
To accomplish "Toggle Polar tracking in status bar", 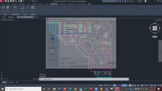I will [x=114, y=85].
